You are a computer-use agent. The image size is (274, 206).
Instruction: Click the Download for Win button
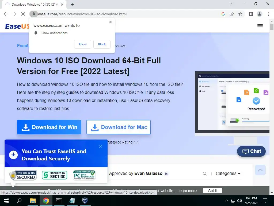[x=49, y=127]
